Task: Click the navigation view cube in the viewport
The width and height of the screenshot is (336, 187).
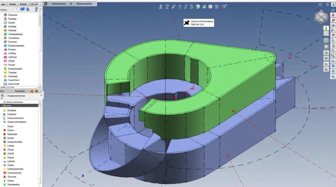Action: point(321,17)
